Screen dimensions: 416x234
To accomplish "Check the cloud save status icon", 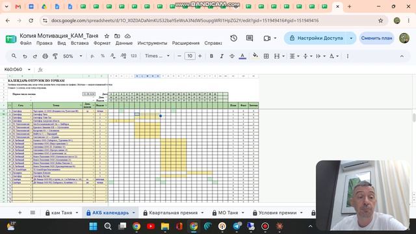I will coord(127,36).
